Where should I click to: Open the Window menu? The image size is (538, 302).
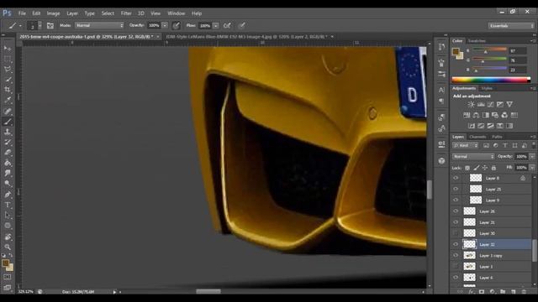pos(176,13)
